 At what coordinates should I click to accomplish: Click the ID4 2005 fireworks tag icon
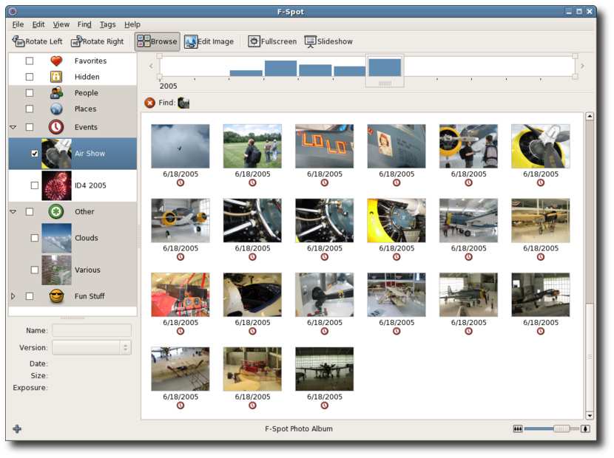tap(56, 185)
